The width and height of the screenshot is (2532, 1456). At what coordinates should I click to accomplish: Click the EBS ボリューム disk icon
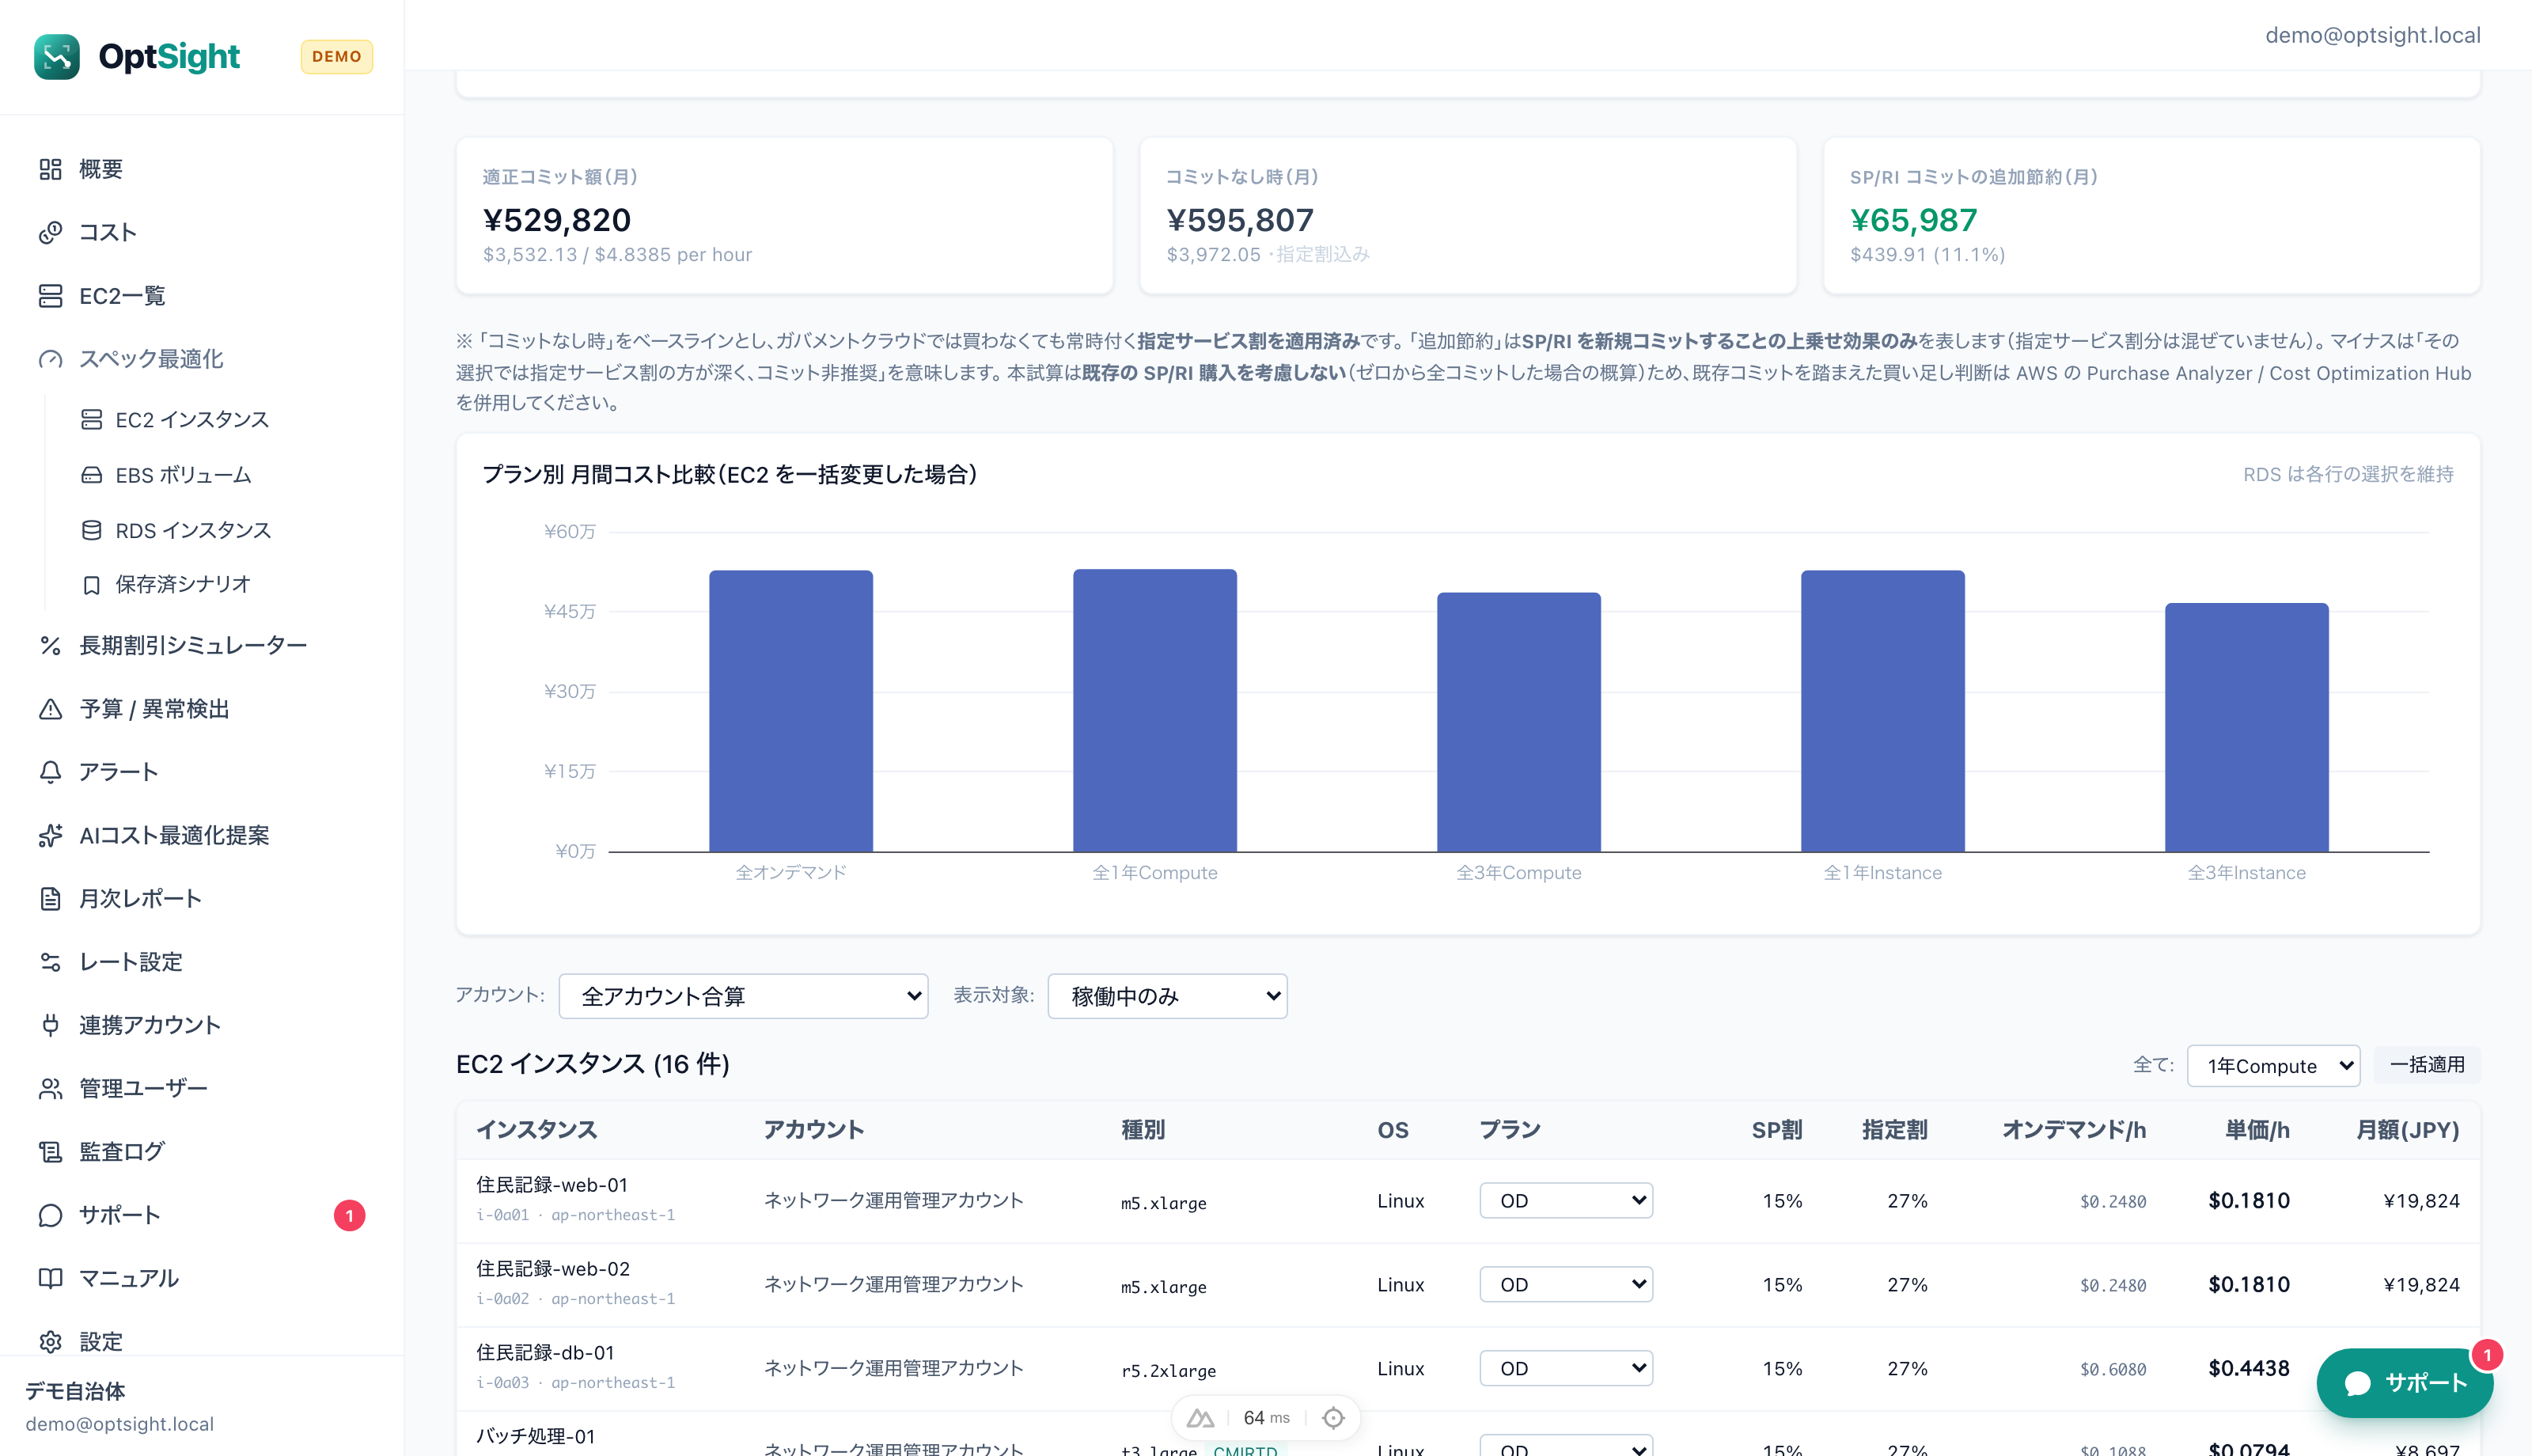pyautogui.click(x=91, y=475)
